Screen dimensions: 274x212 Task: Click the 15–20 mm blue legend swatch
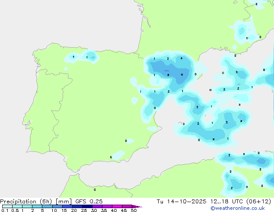[x=67, y=206]
